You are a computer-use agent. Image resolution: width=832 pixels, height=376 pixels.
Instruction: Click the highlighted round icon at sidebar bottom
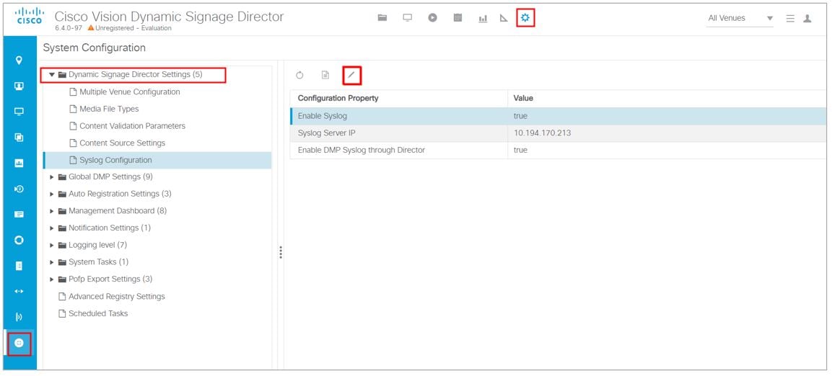coord(19,343)
